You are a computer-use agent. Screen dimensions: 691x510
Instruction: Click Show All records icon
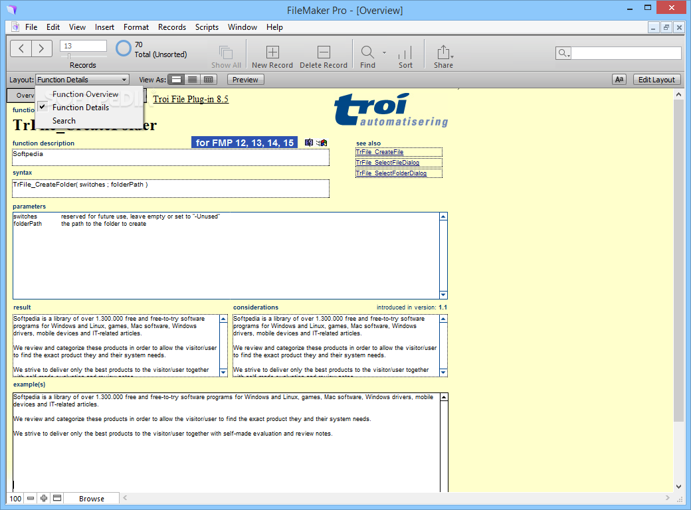(x=226, y=52)
